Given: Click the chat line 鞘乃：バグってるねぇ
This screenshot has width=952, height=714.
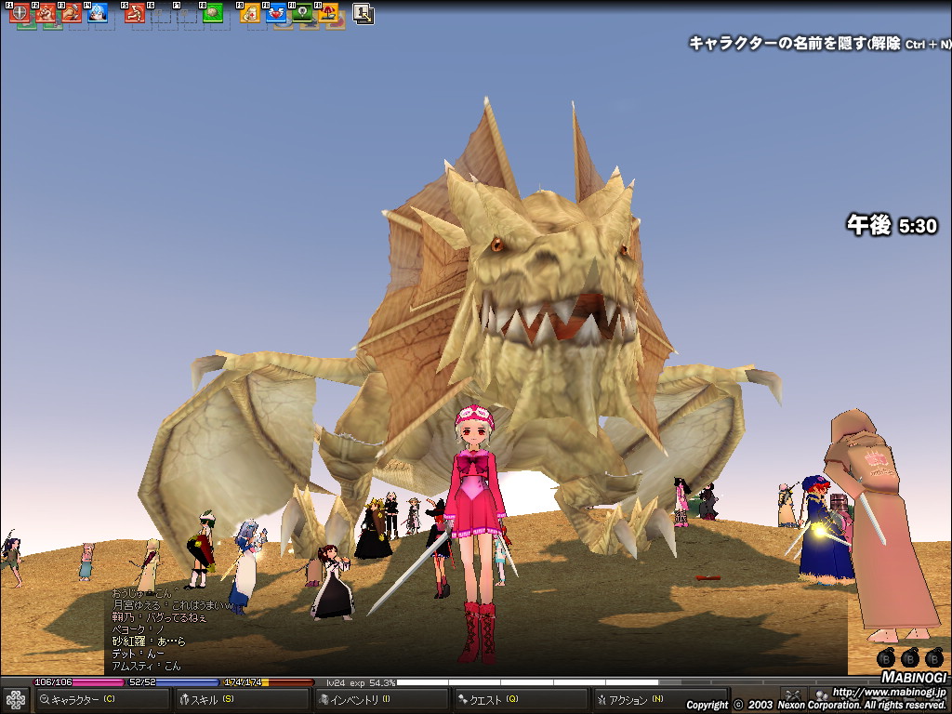Looking at the screenshot, I should [x=159, y=617].
